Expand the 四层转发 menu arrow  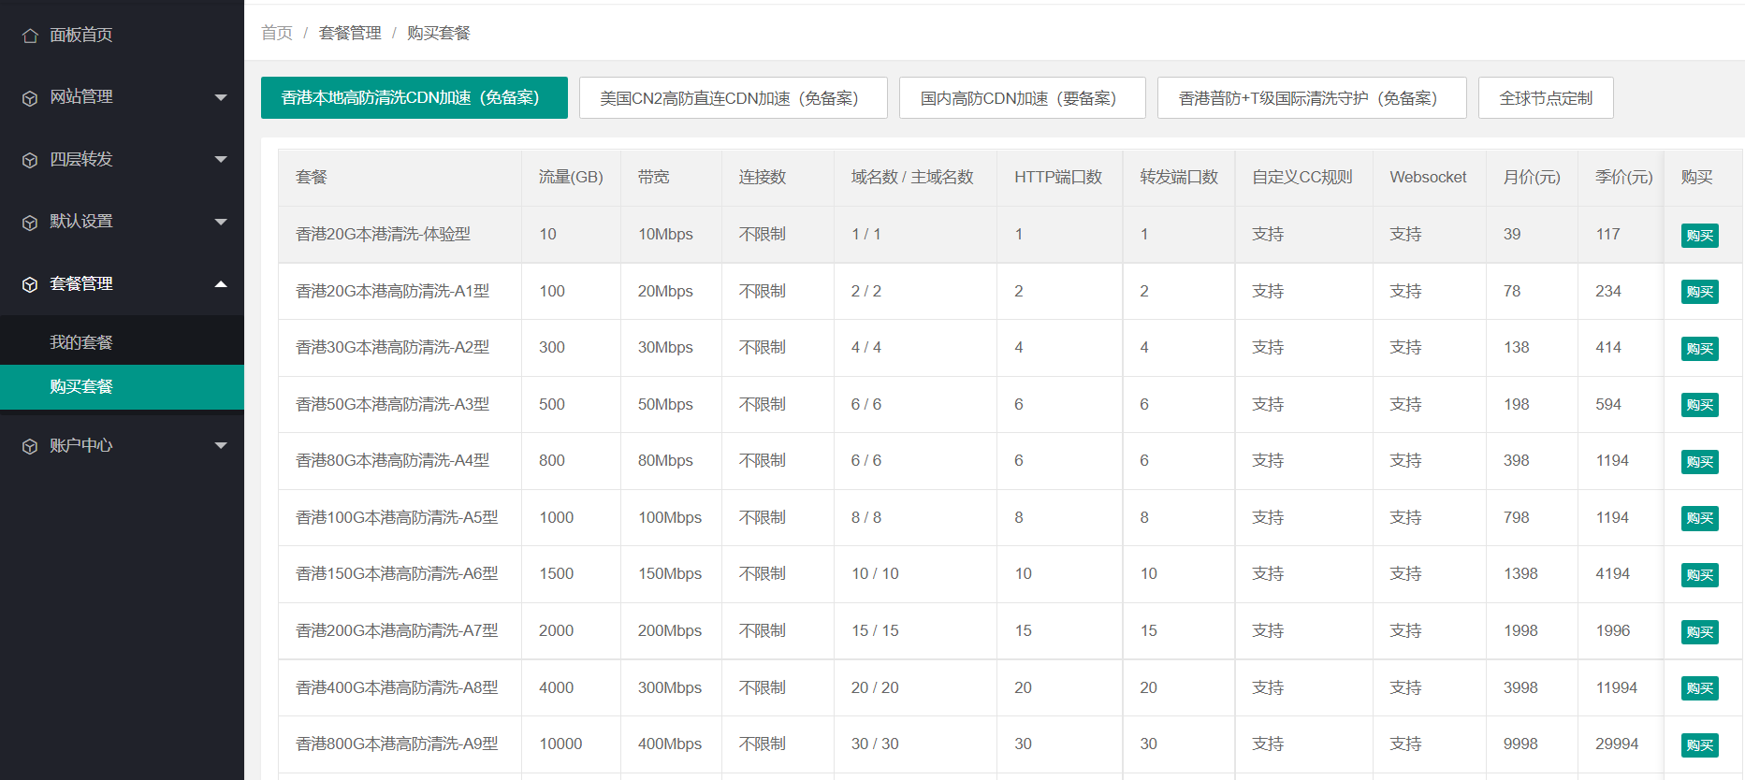pyautogui.click(x=221, y=159)
